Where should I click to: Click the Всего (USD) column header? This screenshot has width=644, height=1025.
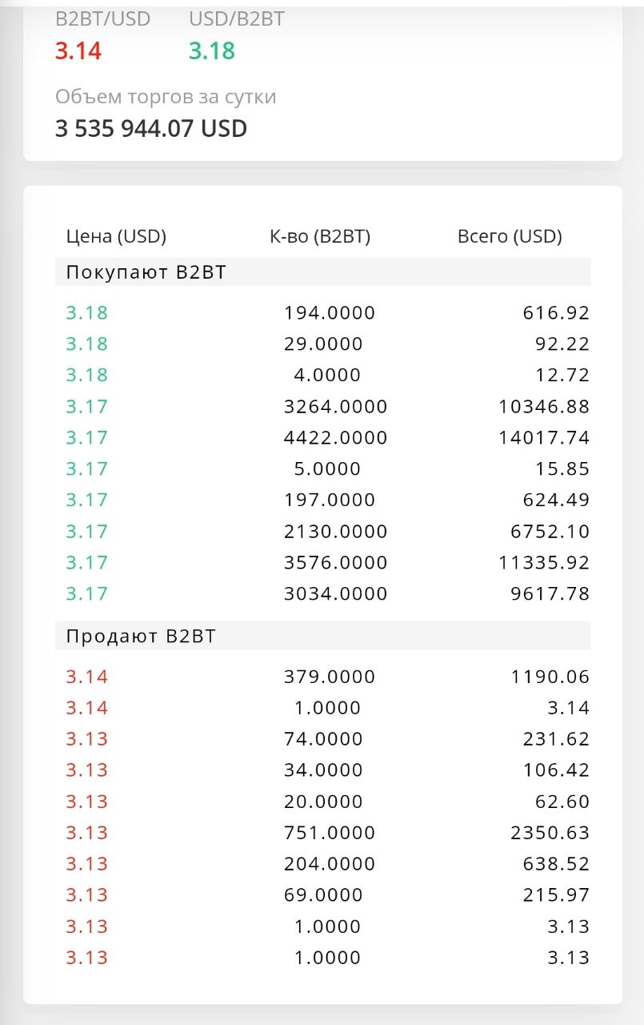click(510, 236)
